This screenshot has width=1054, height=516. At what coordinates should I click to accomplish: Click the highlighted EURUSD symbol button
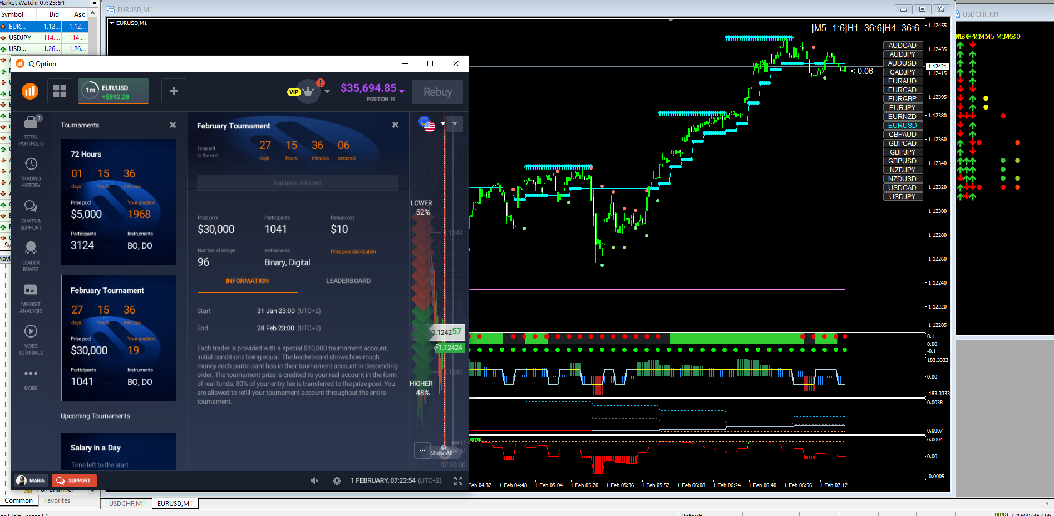(902, 126)
